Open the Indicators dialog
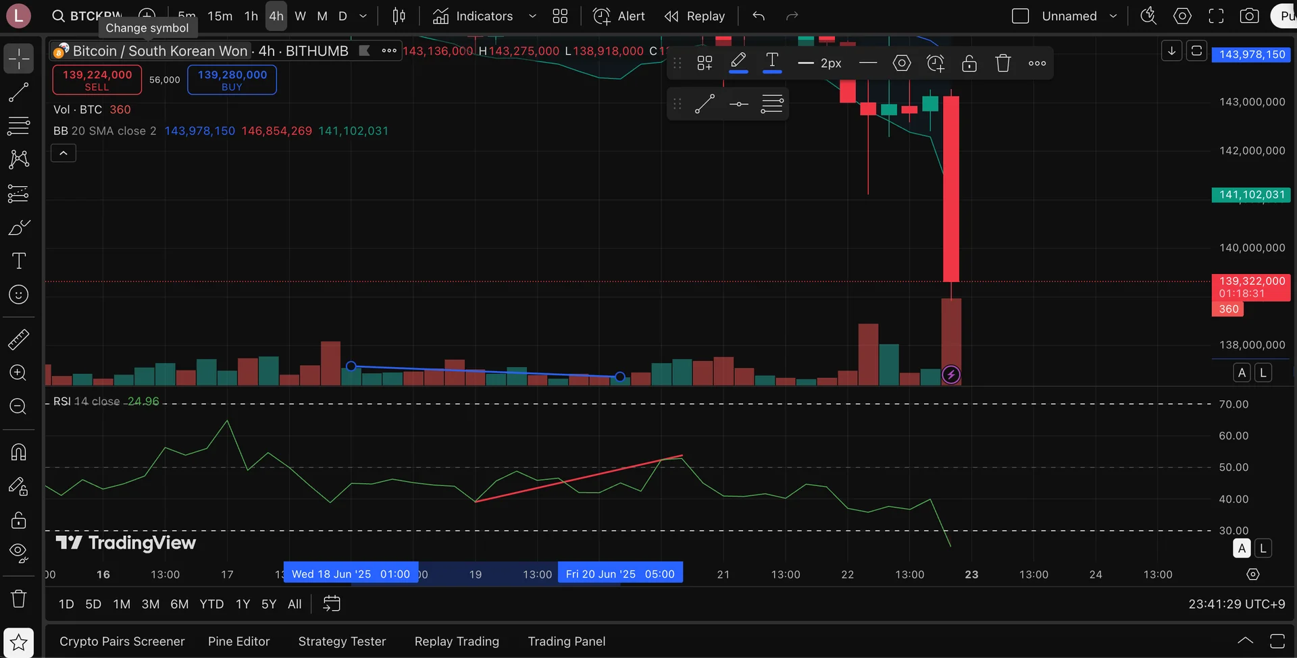This screenshot has width=1297, height=658. tap(473, 16)
